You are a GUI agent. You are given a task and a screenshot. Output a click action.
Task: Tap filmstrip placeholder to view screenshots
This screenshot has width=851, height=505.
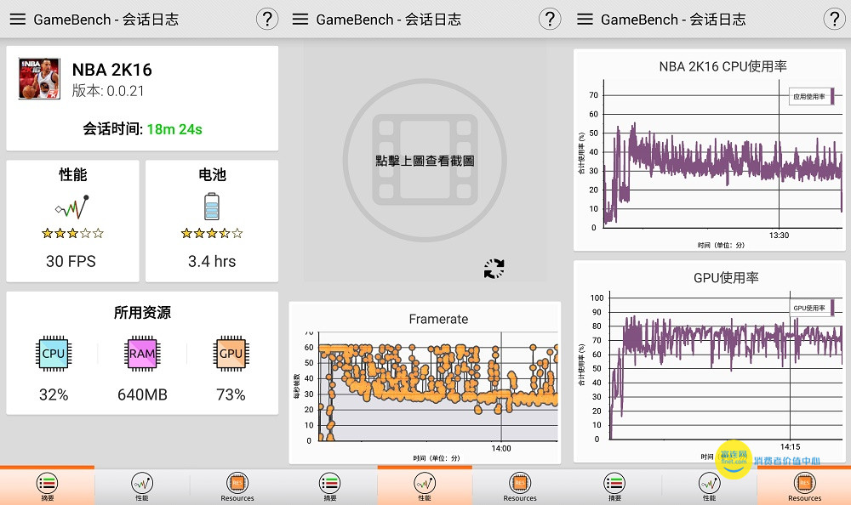425,161
